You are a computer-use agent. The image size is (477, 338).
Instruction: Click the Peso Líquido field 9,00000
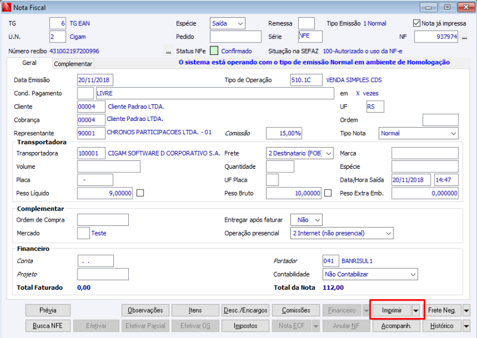105,193
